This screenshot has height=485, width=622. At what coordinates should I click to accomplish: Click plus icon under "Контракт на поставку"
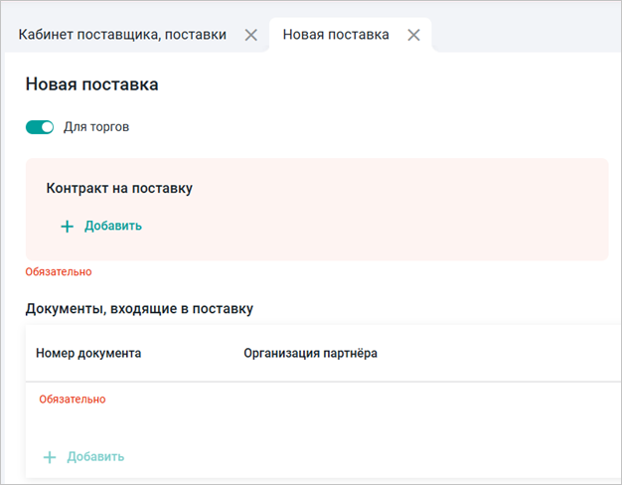click(x=68, y=226)
